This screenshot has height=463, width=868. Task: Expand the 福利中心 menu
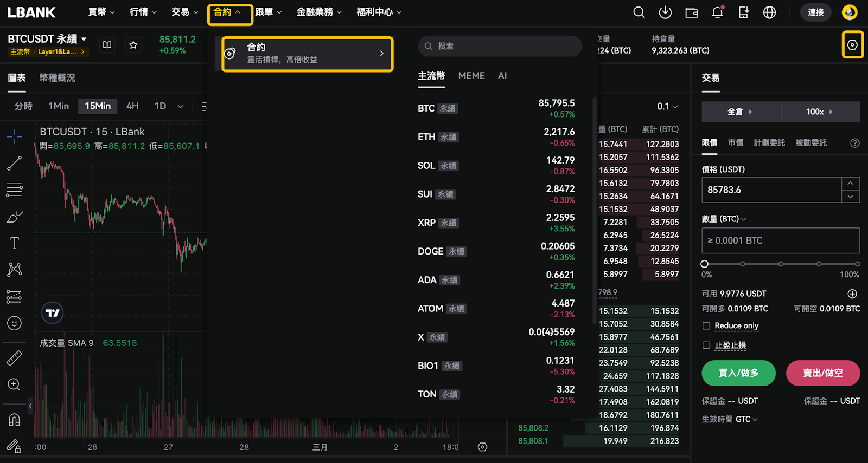click(x=379, y=12)
